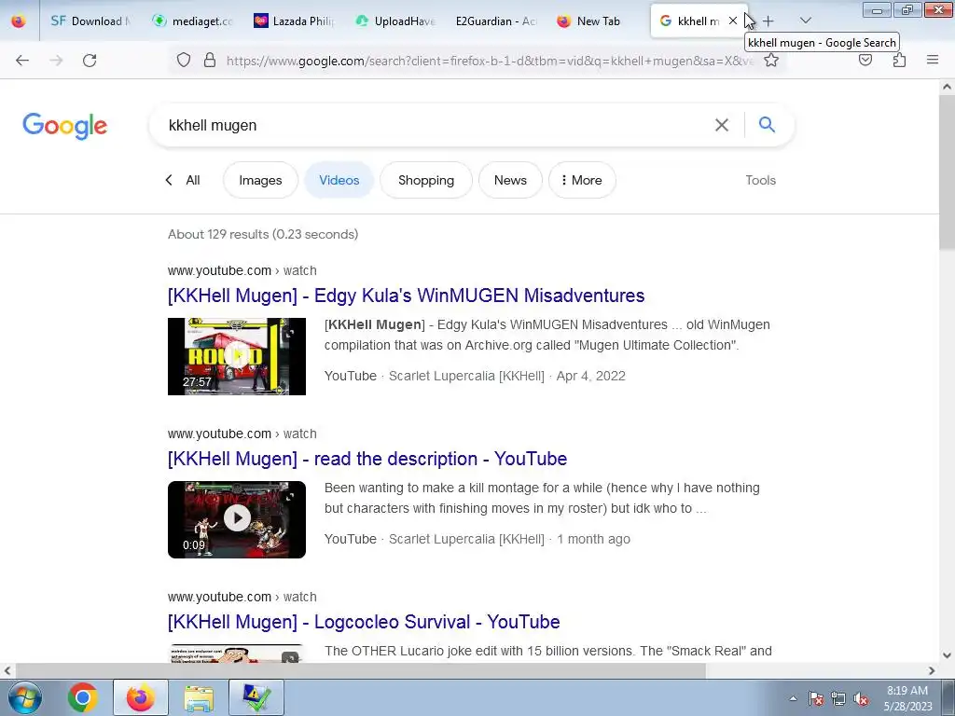Go to the Google logo home
The image size is (955, 716).
(64, 126)
